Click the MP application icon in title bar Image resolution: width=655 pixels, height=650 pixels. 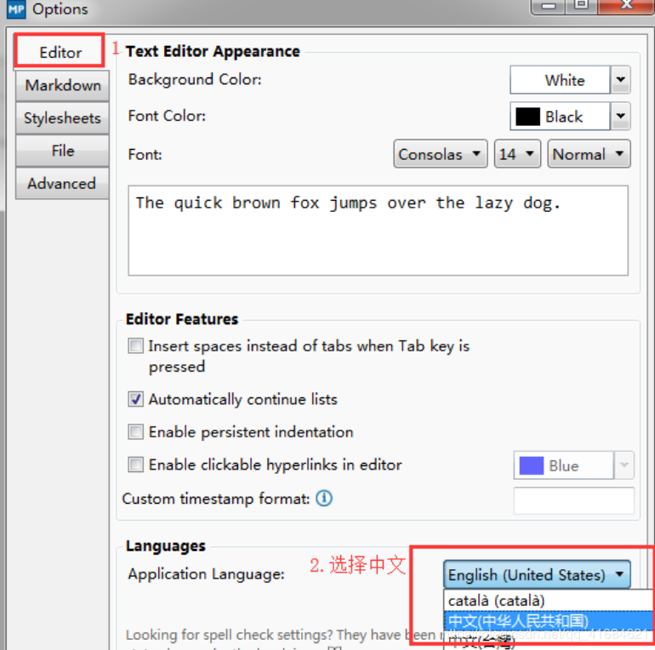(16, 9)
